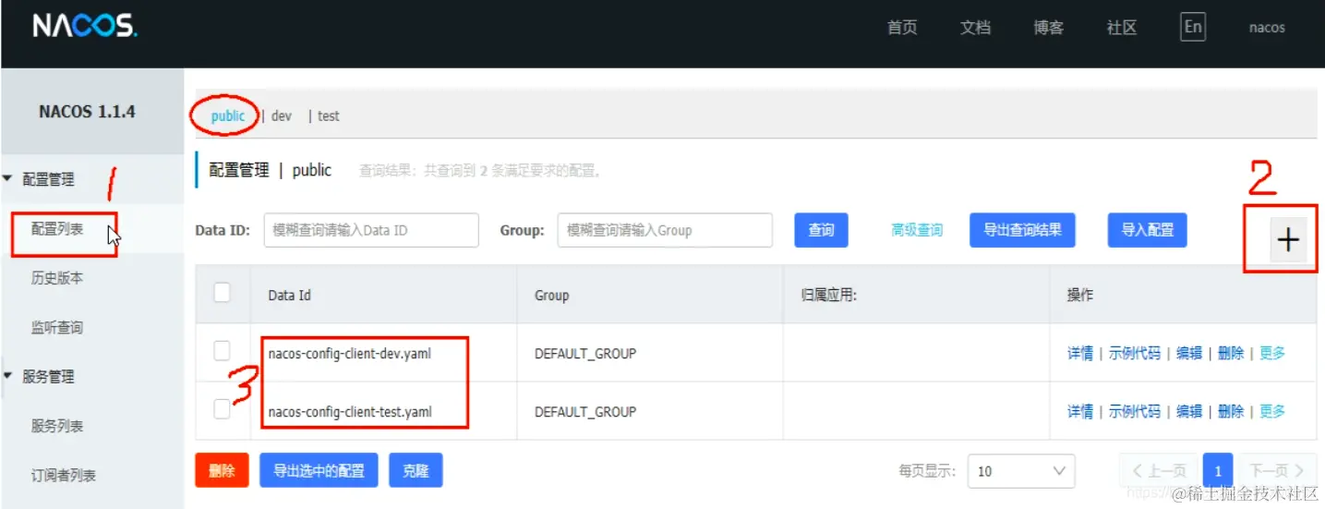Viewport: 1325px width, 509px height.
Task: Open 监听查询 in the sidebar
Action: pos(57,327)
